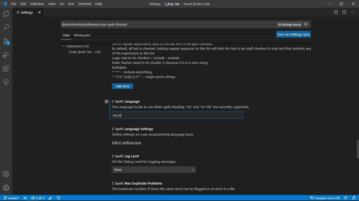
Task: Click the C Spell: Max Duplicate Problems heading
Action: click(x=137, y=183)
